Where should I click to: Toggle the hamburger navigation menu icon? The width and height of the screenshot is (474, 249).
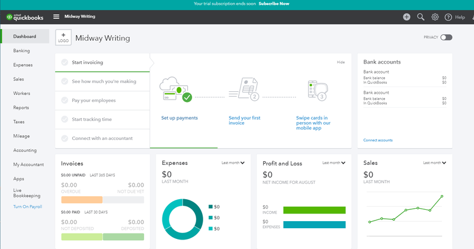56,17
